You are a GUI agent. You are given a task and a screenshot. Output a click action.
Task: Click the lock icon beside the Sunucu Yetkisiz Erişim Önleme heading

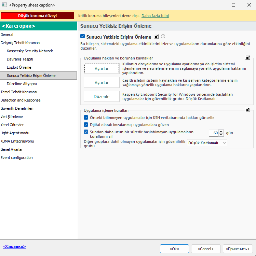157,37
